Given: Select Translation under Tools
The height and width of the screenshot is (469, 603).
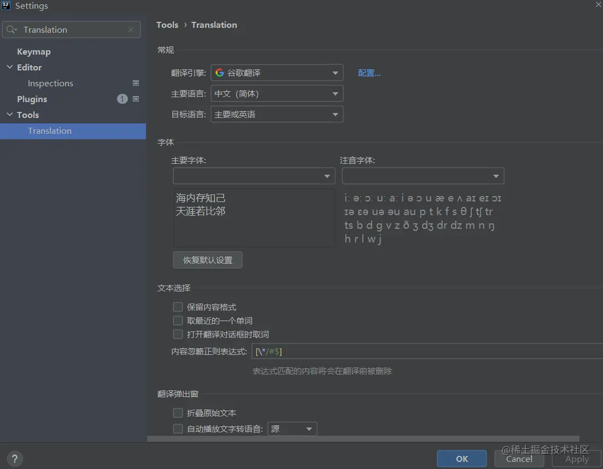Looking at the screenshot, I should 73,131.
